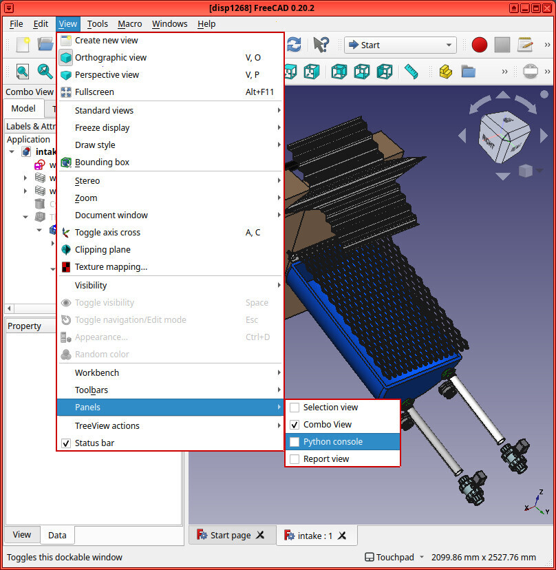Viewport: 556px width, 570px height.
Task: Create a group folder icon
Action: pos(469,72)
